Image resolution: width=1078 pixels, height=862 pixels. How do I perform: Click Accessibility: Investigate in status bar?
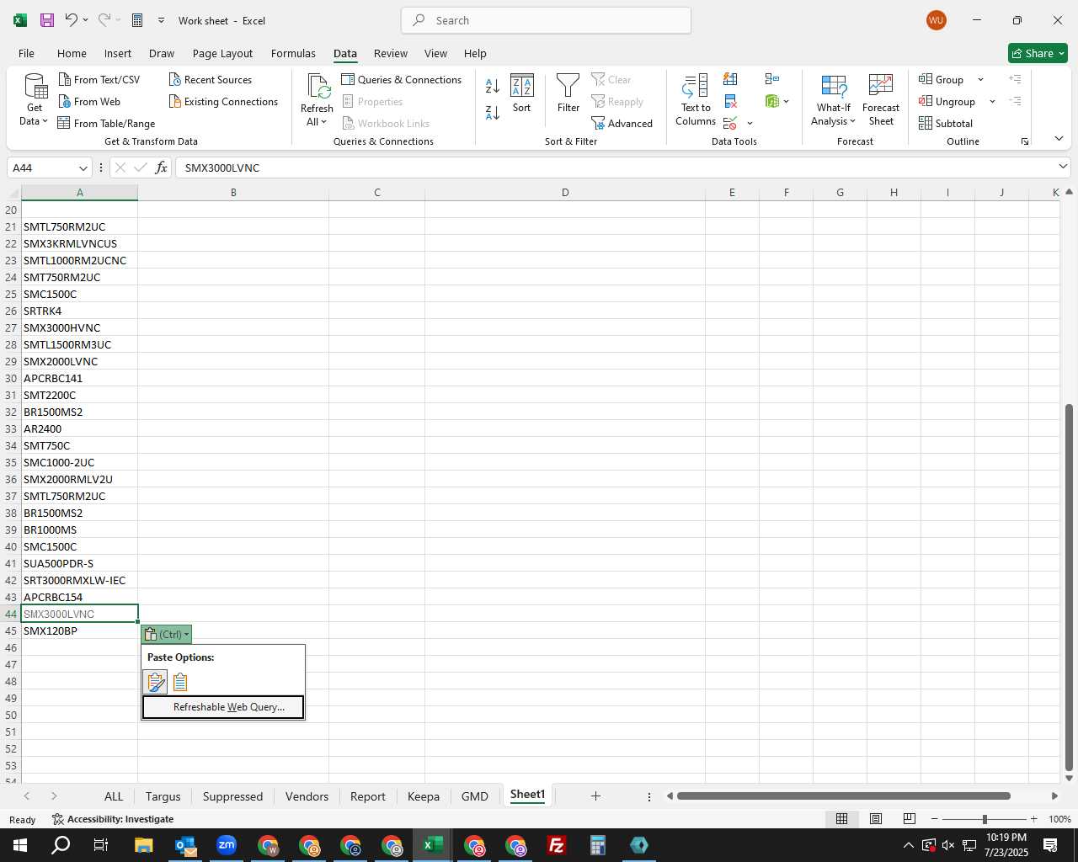pos(113,819)
